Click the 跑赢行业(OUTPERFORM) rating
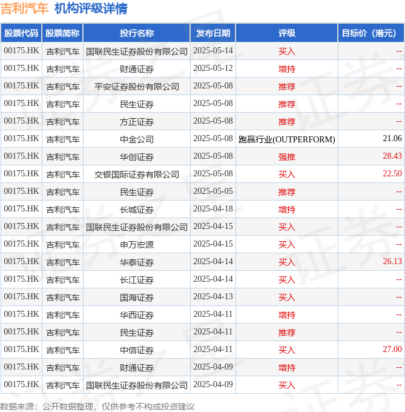This screenshot has width=405, height=412. coord(286,139)
